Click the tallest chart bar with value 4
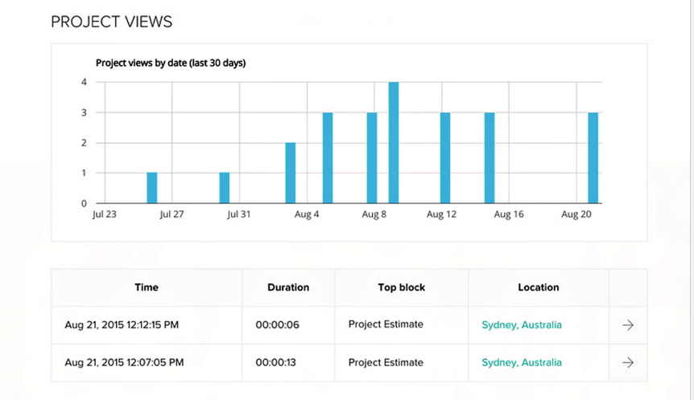 pyautogui.click(x=394, y=142)
